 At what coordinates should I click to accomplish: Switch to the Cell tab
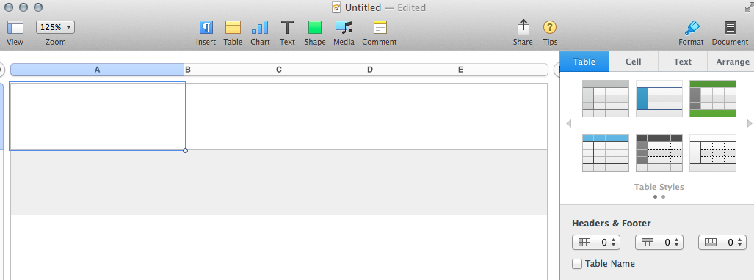point(634,62)
